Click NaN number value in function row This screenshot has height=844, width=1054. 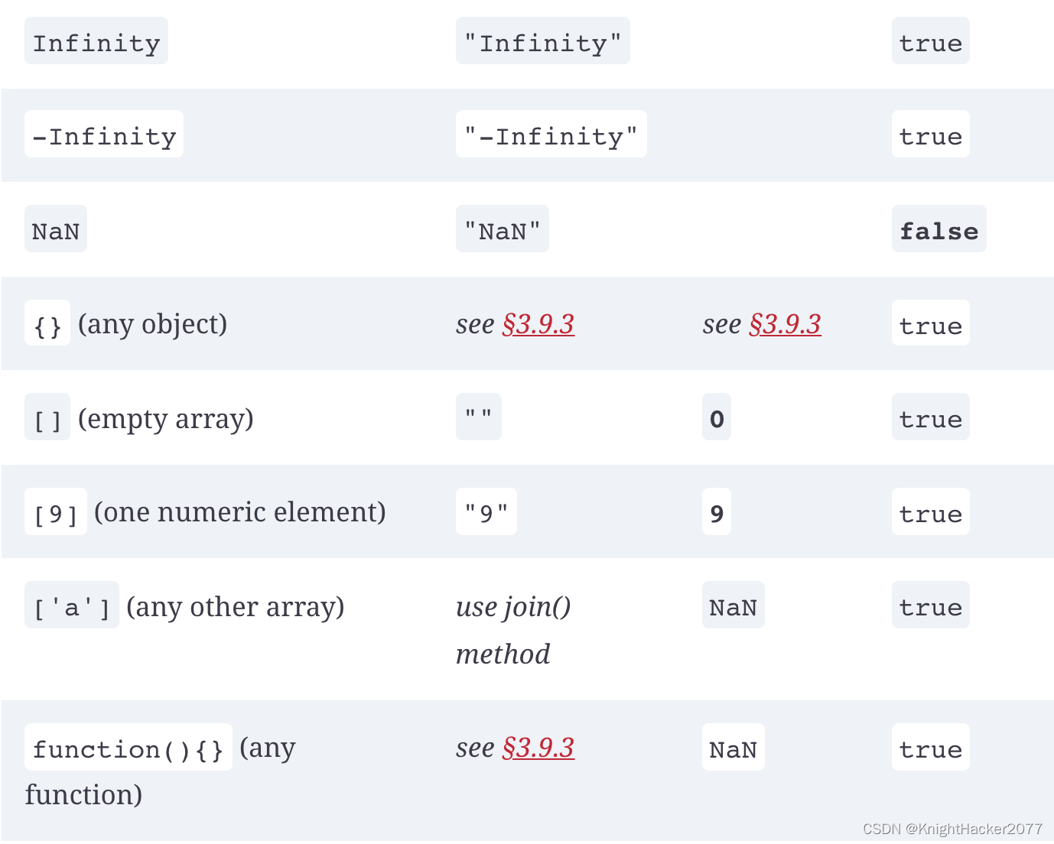(x=734, y=748)
